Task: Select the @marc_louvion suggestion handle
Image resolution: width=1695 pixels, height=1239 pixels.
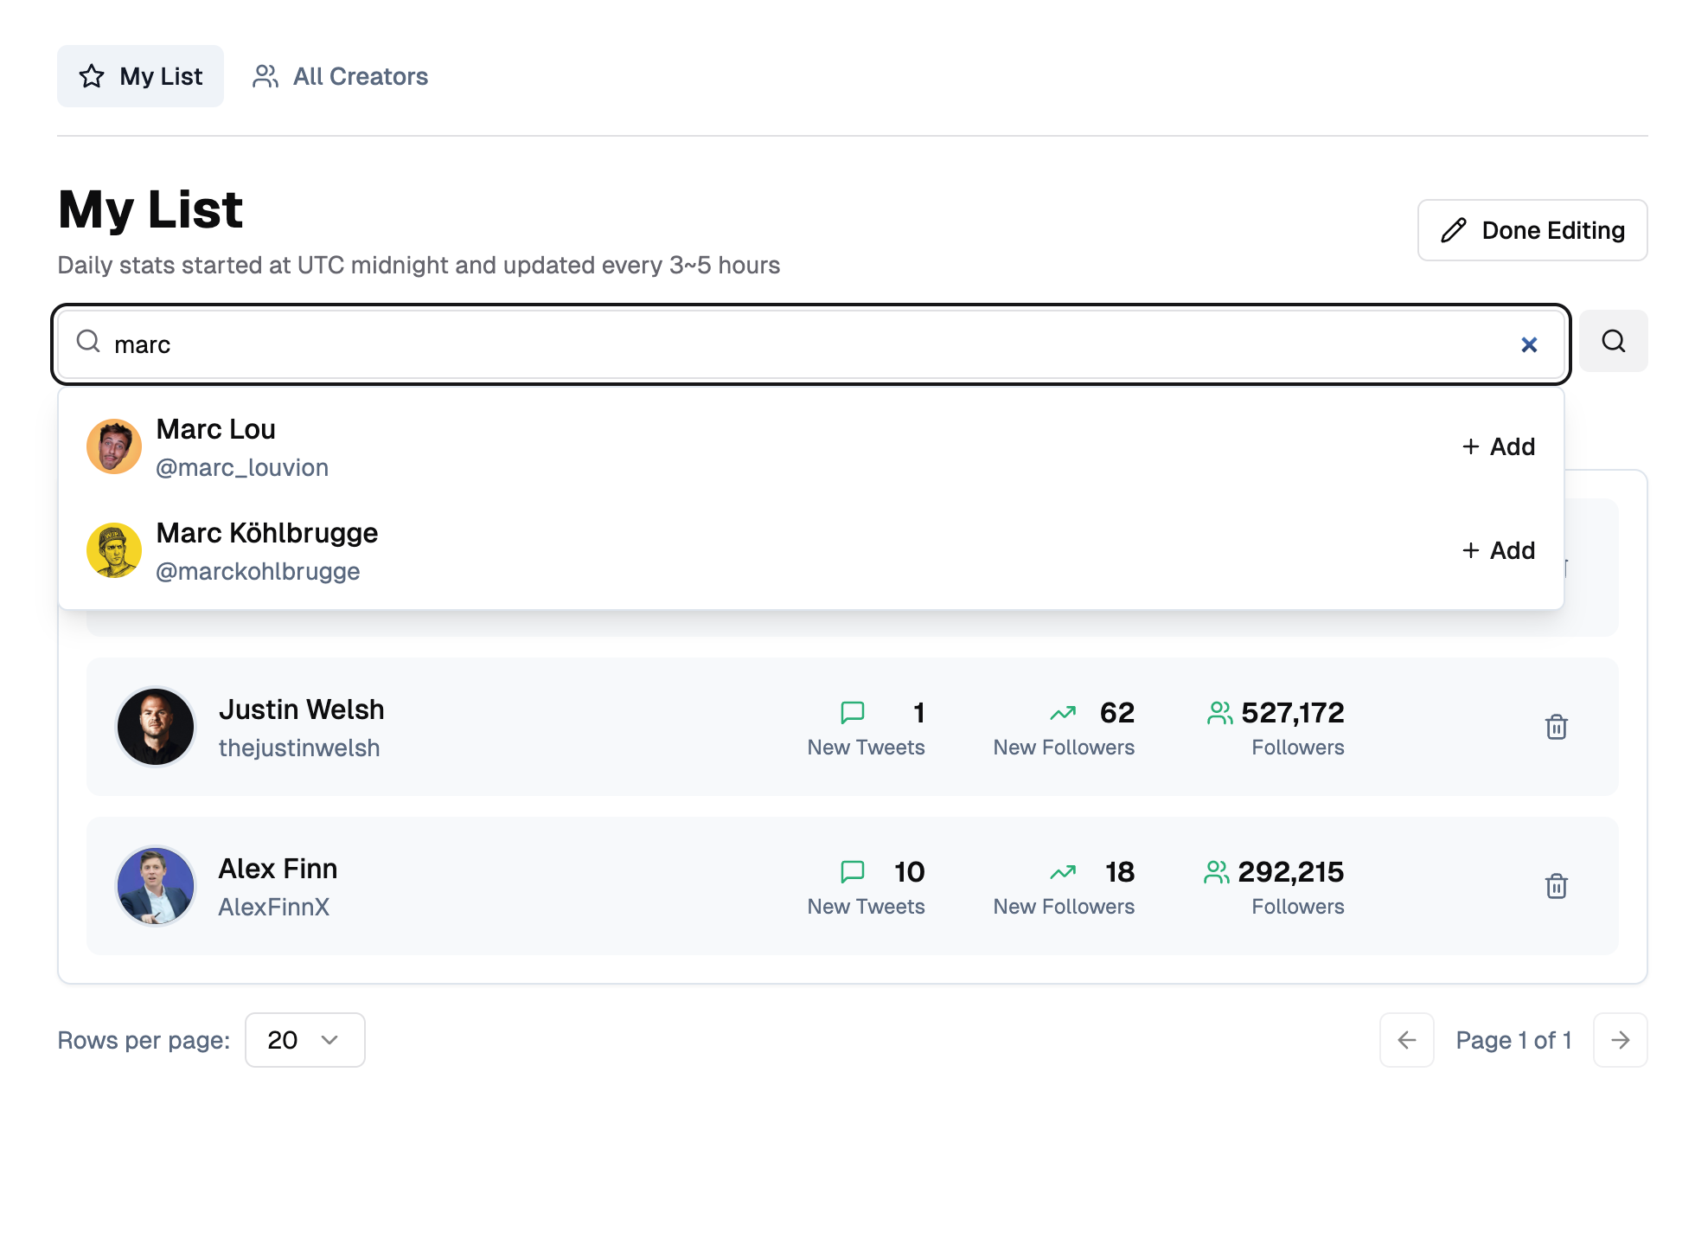Action: coord(242,467)
